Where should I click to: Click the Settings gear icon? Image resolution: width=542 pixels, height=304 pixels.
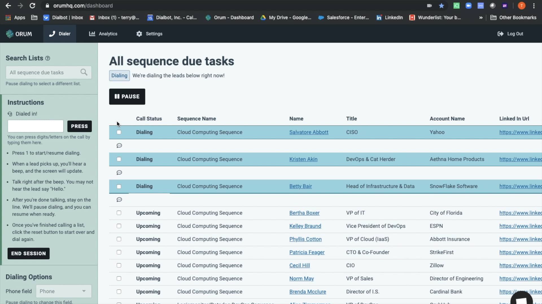tap(139, 34)
